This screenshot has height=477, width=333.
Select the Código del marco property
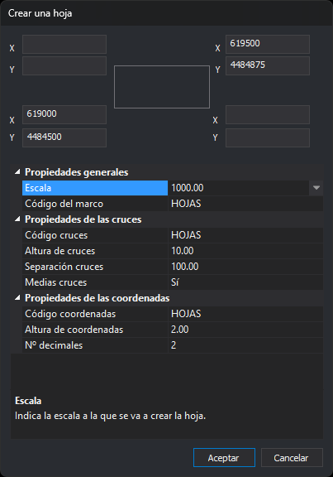[x=95, y=204]
